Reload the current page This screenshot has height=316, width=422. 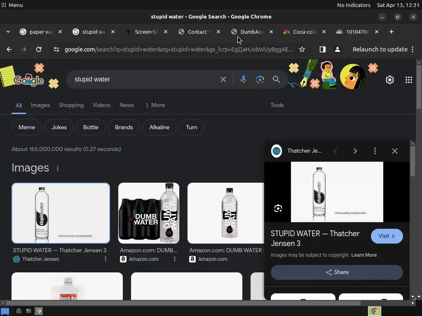[x=39, y=49]
